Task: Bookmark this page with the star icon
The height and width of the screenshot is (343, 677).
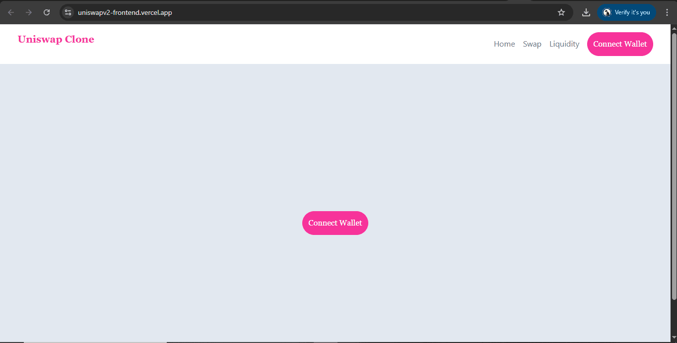Action: tap(561, 12)
